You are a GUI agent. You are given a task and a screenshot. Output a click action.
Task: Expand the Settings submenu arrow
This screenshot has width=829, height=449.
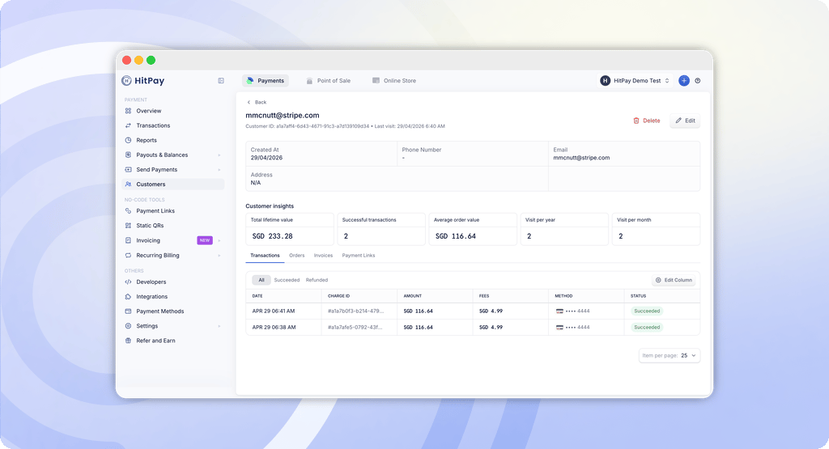[x=219, y=326]
